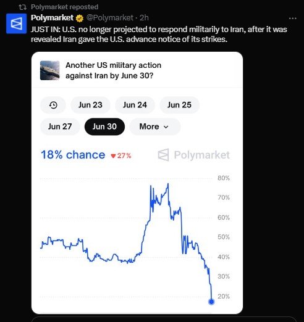Click the ship thumbnail image in card
Viewport: 304px width, 322px height.
(x=50, y=70)
